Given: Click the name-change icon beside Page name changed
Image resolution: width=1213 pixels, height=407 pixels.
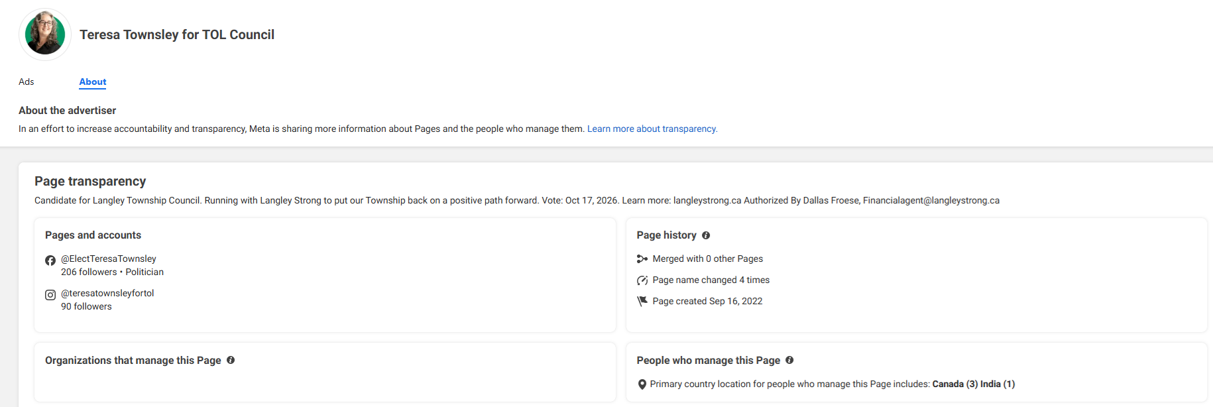Looking at the screenshot, I should click(x=642, y=280).
